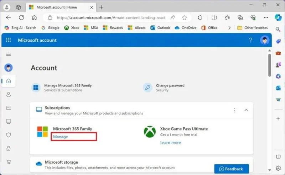Open Office bookmark
The height and width of the screenshot is (175, 285).
209,28
